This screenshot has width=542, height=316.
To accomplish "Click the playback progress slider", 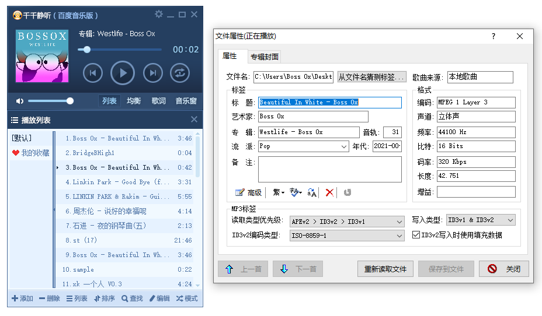I will (x=120, y=50).
